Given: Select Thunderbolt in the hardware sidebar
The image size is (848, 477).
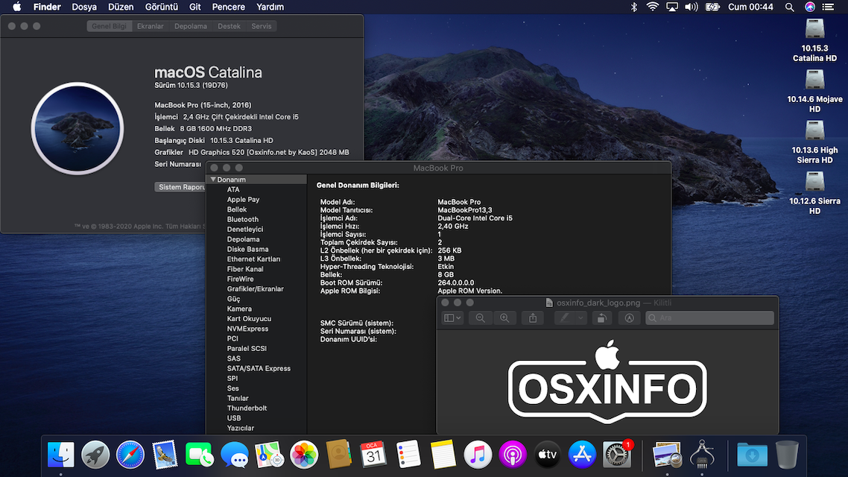Looking at the screenshot, I should pos(247,408).
